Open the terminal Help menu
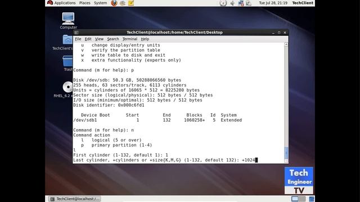This screenshot has height=202, width=360. (145, 39)
